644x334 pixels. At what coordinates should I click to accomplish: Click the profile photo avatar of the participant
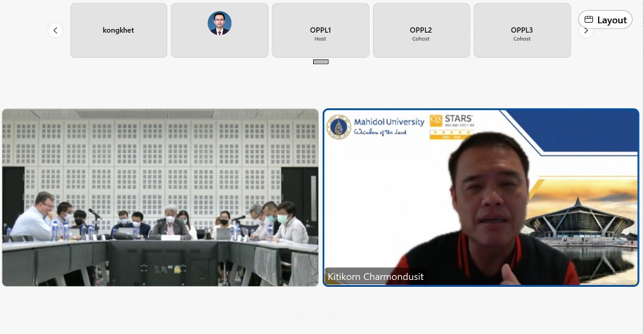click(x=219, y=24)
